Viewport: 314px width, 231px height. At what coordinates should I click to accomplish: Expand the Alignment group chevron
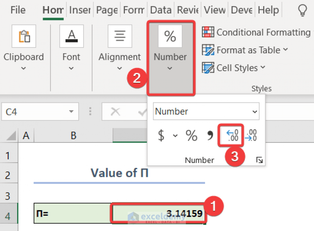click(x=120, y=68)
